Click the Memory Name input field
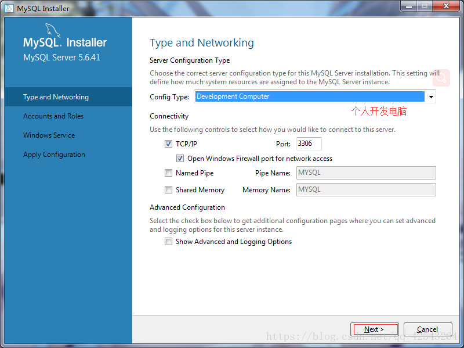The height and width of the screenshot is (348, 464). point(366,190)
